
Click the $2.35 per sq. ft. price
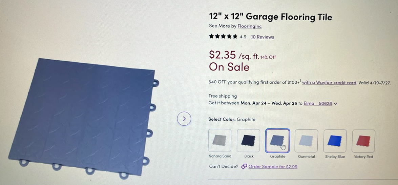click(234, 54)
